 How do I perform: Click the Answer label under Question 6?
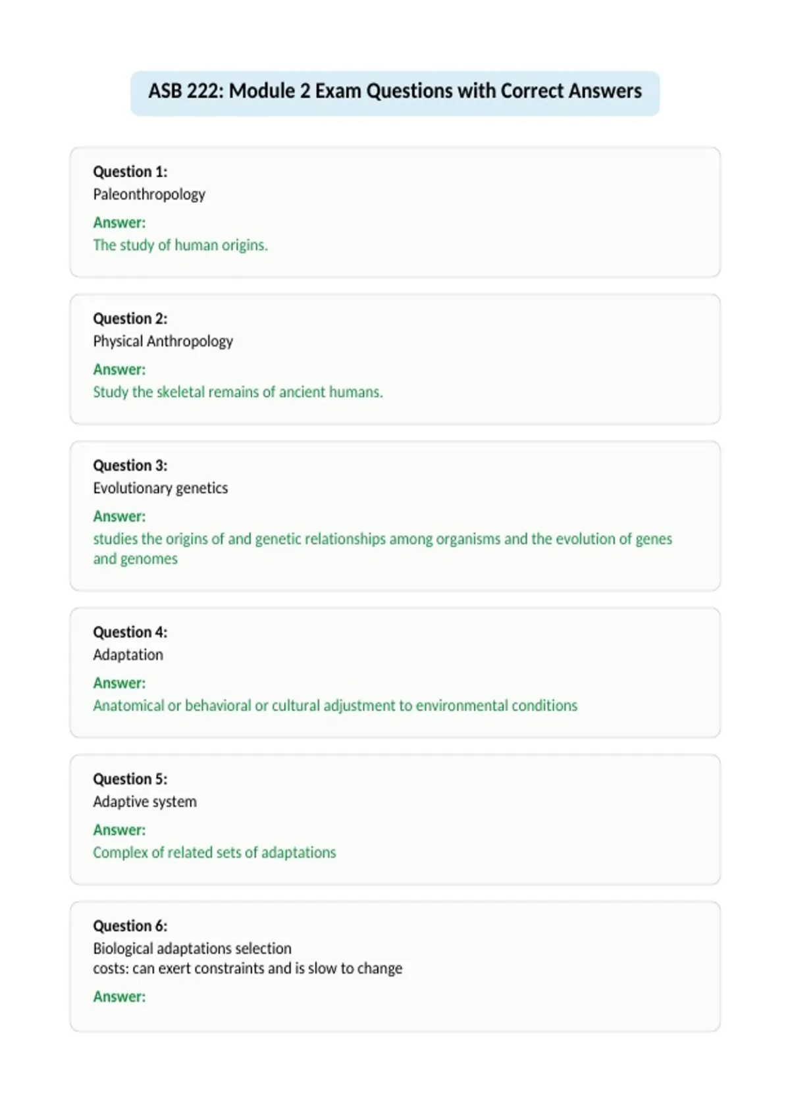pyautogui.click(x=119, y=997)
